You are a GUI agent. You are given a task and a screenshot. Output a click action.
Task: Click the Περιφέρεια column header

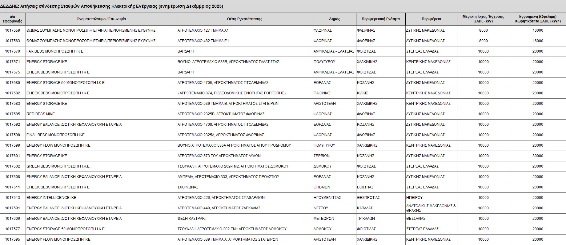[431, 19]
